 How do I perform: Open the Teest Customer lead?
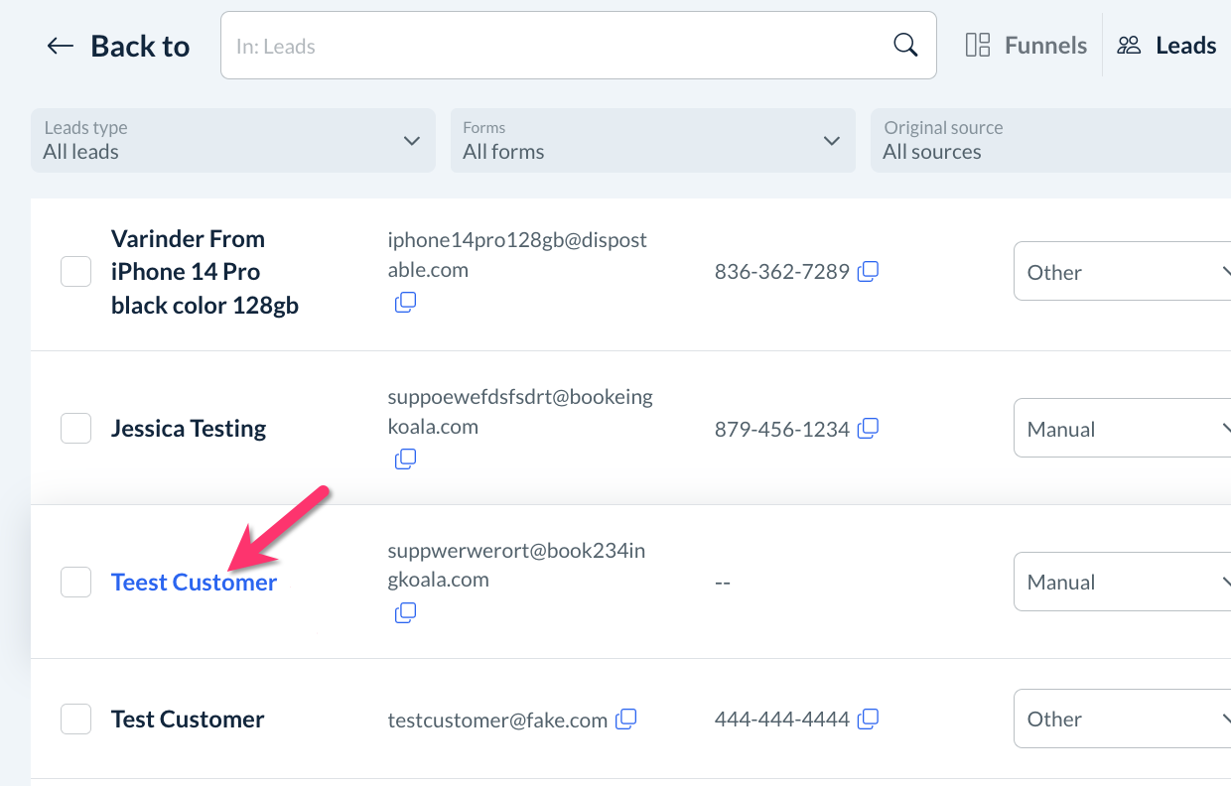[194, 583]
